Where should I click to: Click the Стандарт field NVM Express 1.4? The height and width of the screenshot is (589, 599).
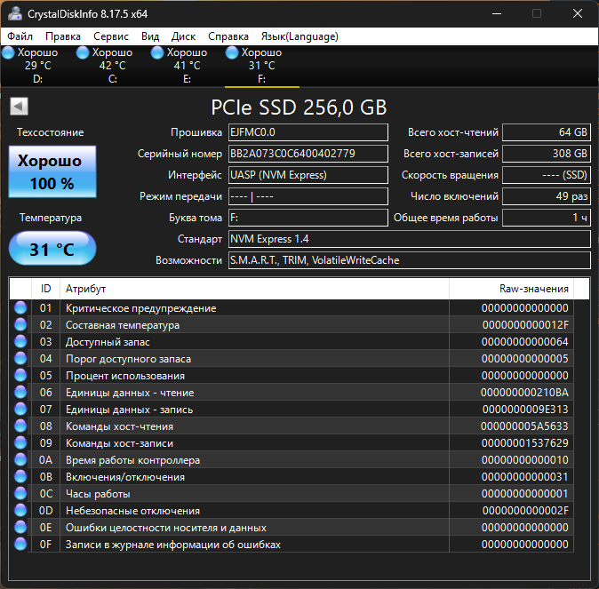pyautogui.click(x=409, y=239)
